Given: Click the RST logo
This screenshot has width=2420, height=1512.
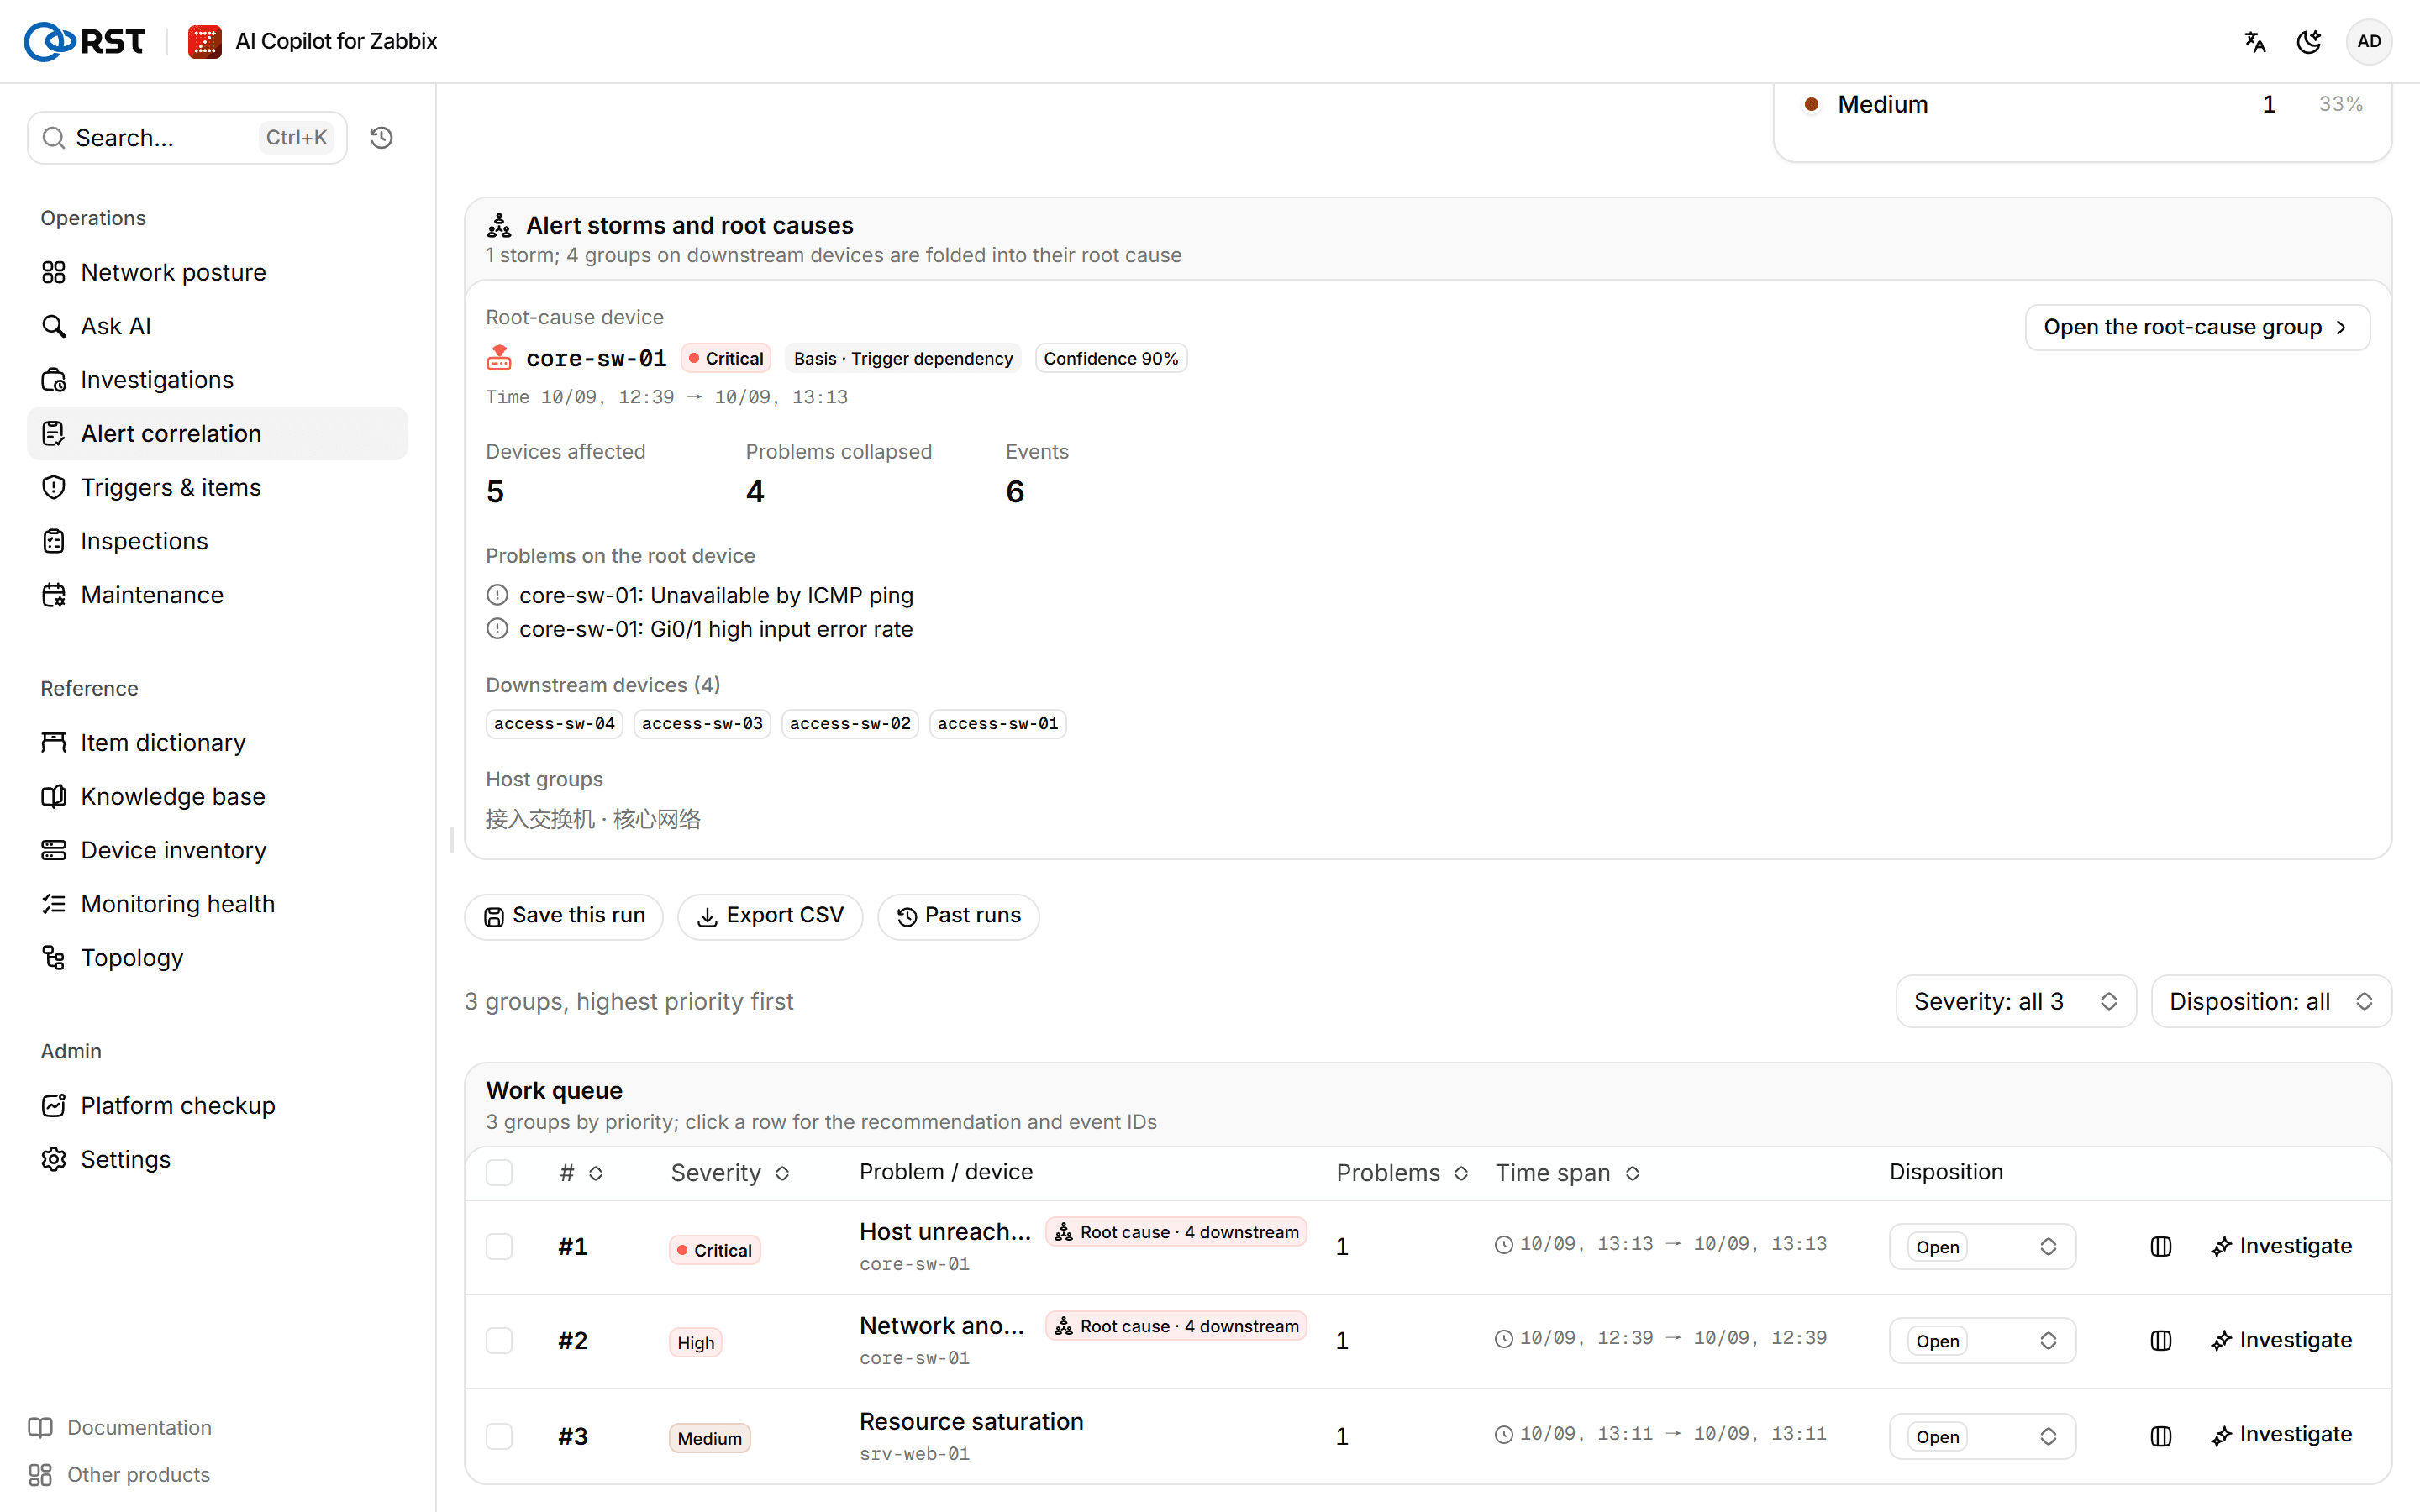Looking at the screenshot, I should coord(84,41).
